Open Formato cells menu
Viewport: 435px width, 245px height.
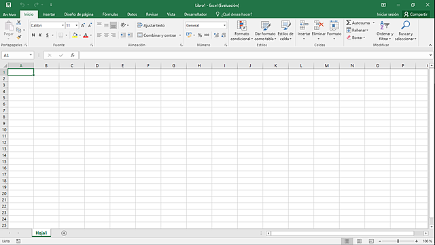point(334,30)
